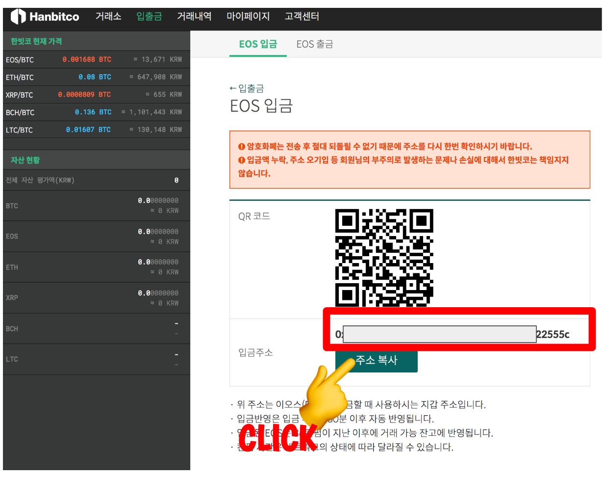
Task: Open the 입출금 menu item
Action: pyautogui.click(x=149, y=16)
